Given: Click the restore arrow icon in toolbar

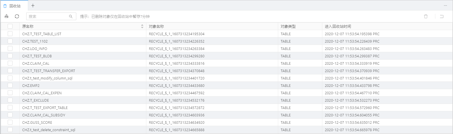Looking at the screenshot, I should 442,16.
